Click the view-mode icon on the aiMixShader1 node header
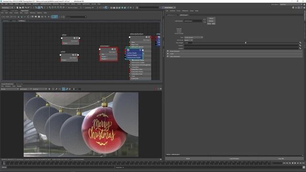 coord(115,49)
